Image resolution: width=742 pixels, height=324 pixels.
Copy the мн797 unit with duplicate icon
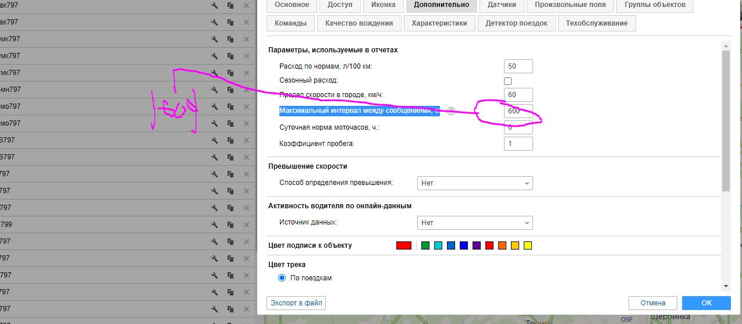pyautogui.click(x=230, y=90)
